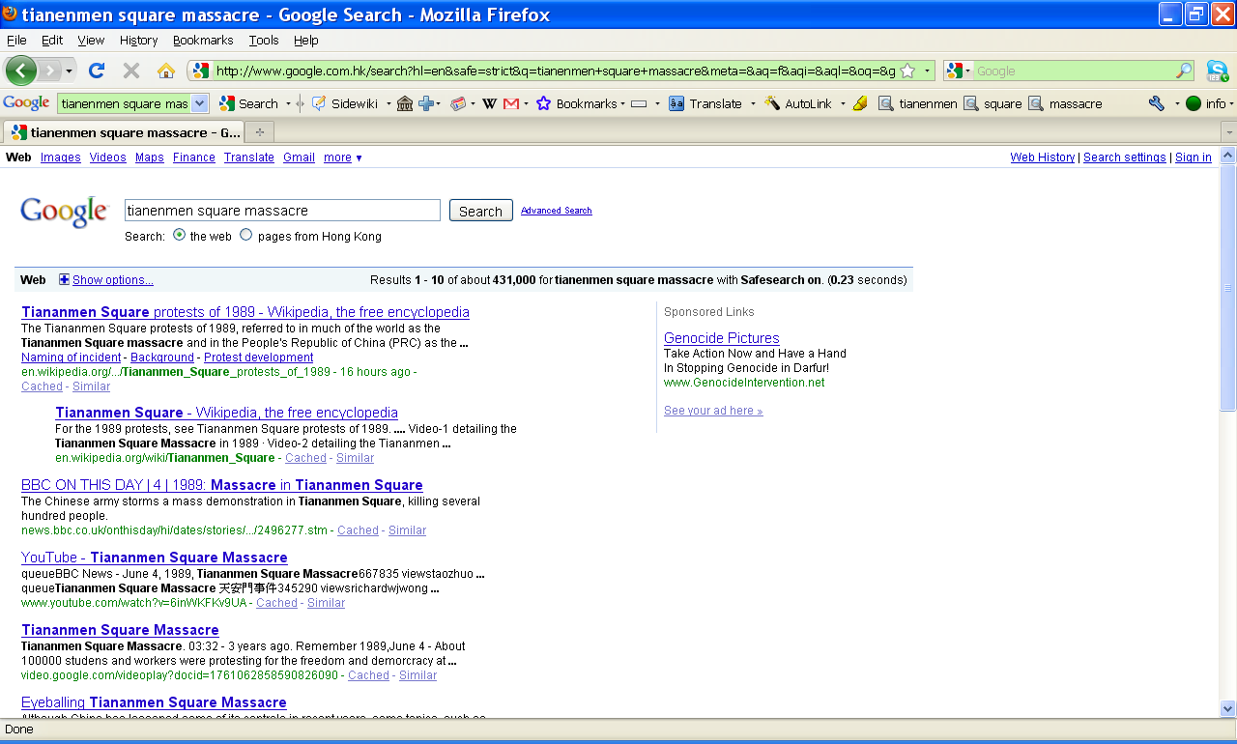Open the "more" dropdown in Google nav
The height and width of the screenshot is (744, 1237).
click(343, 157)
